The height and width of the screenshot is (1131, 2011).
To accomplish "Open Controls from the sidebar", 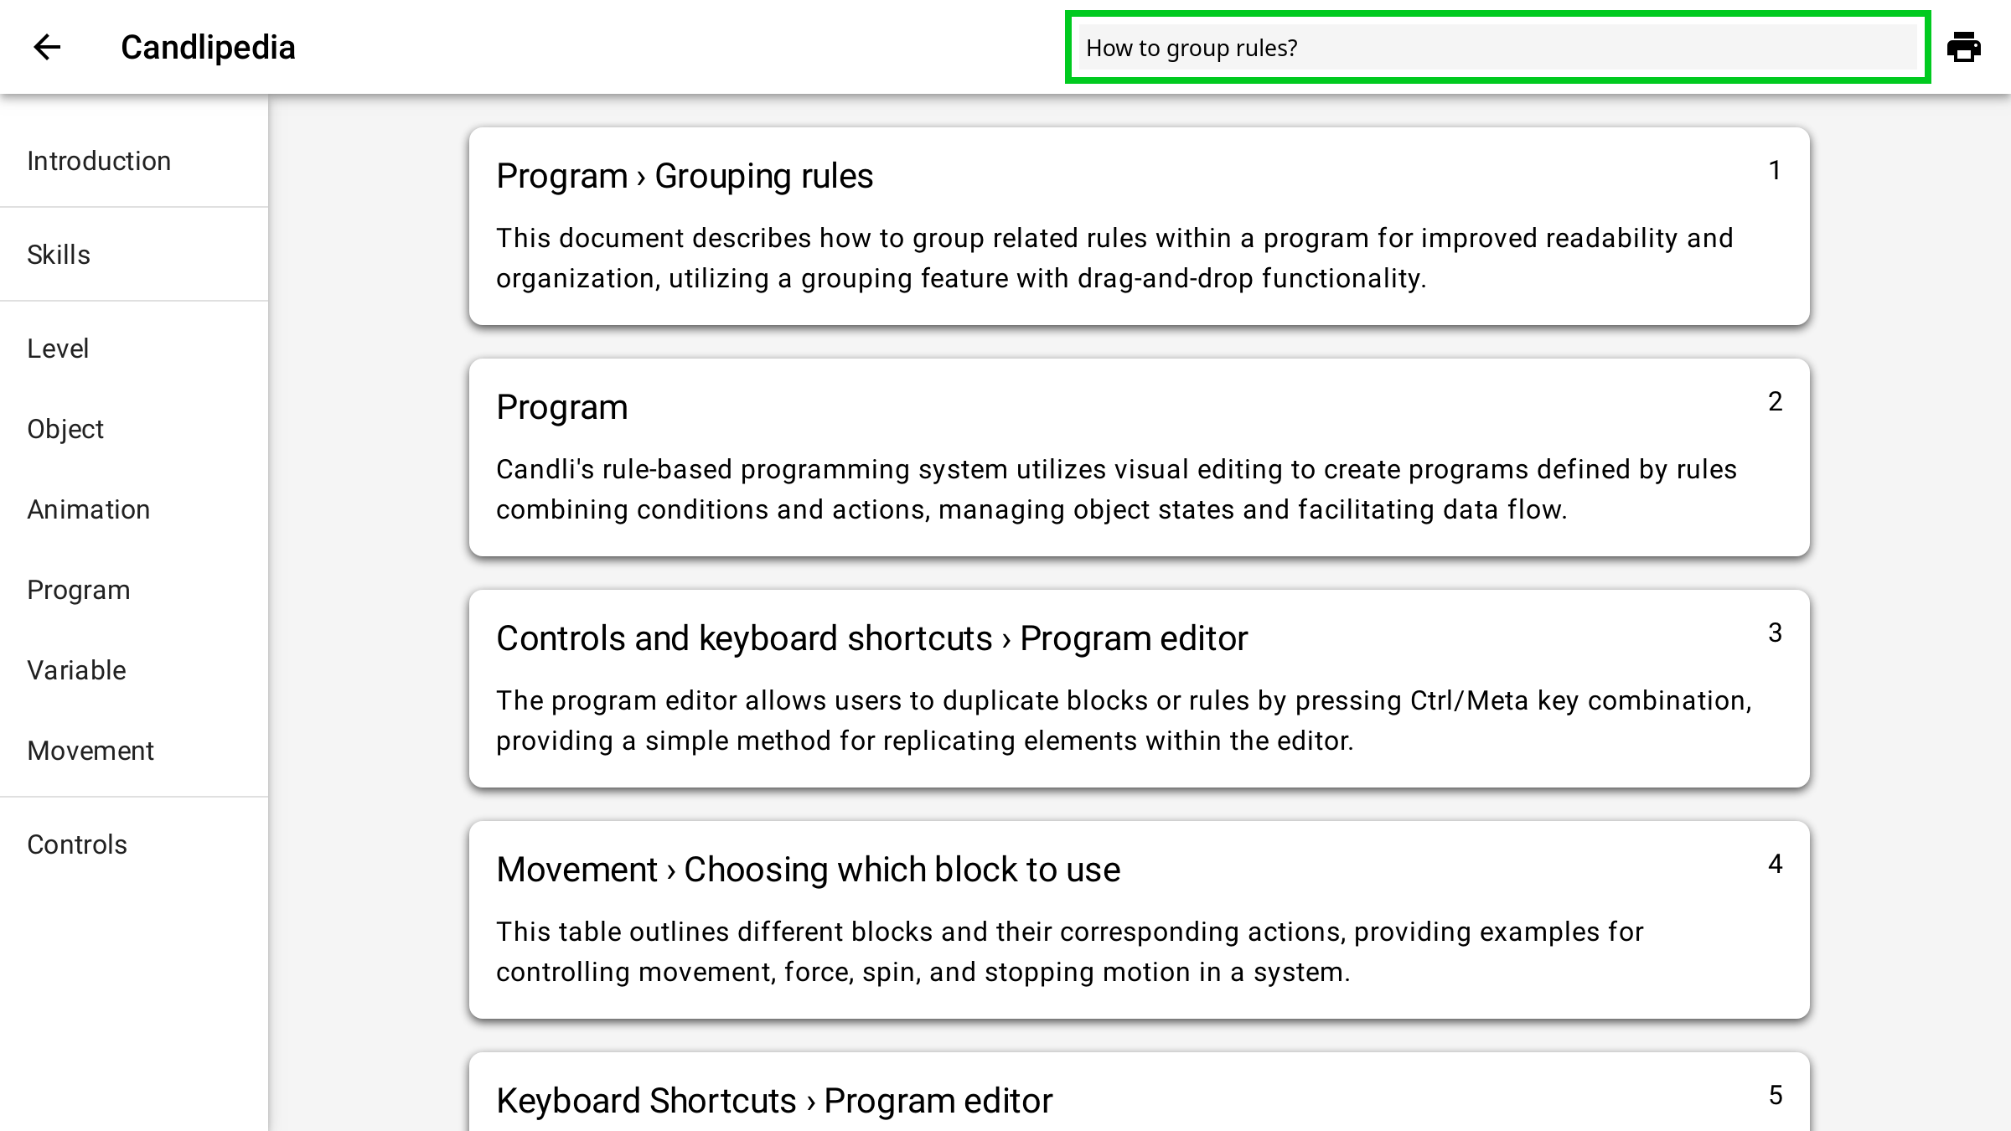I will [77, 844].
